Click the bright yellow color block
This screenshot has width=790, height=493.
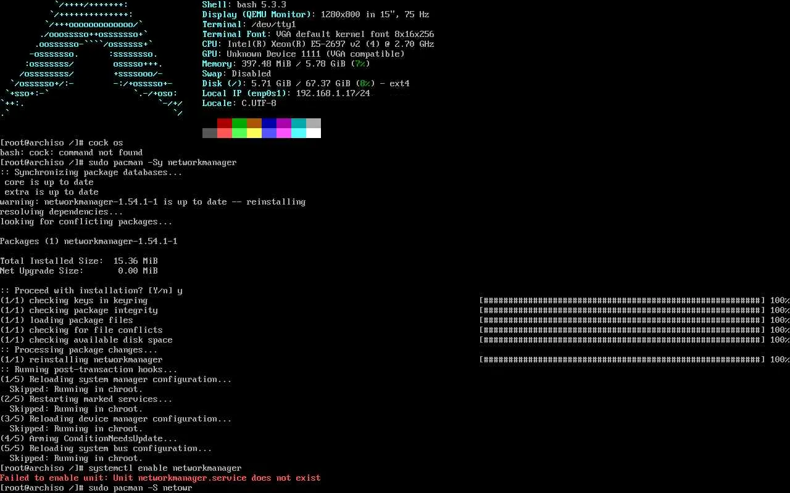(254, 133)
